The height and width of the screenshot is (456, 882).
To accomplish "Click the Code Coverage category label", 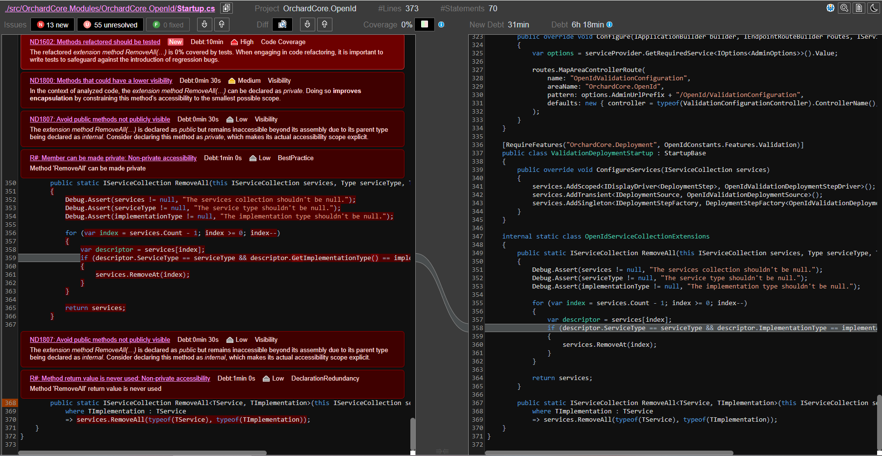I will (x=283, y=42).
